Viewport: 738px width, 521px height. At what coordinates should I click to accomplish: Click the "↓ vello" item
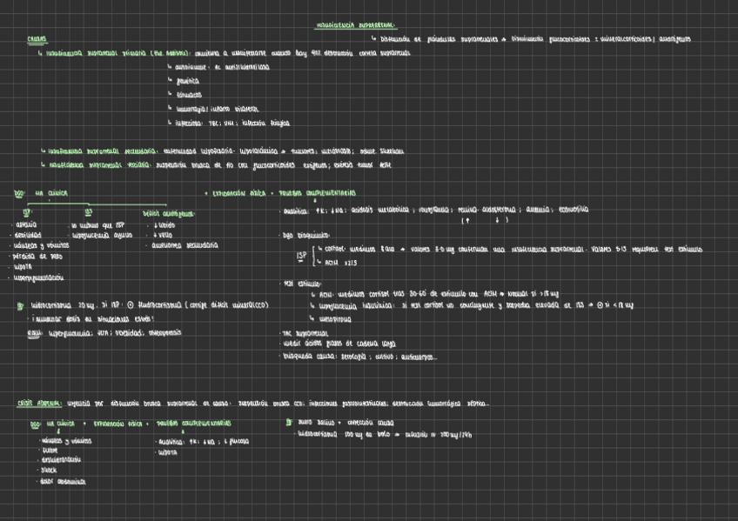click(x=163, y=235)
